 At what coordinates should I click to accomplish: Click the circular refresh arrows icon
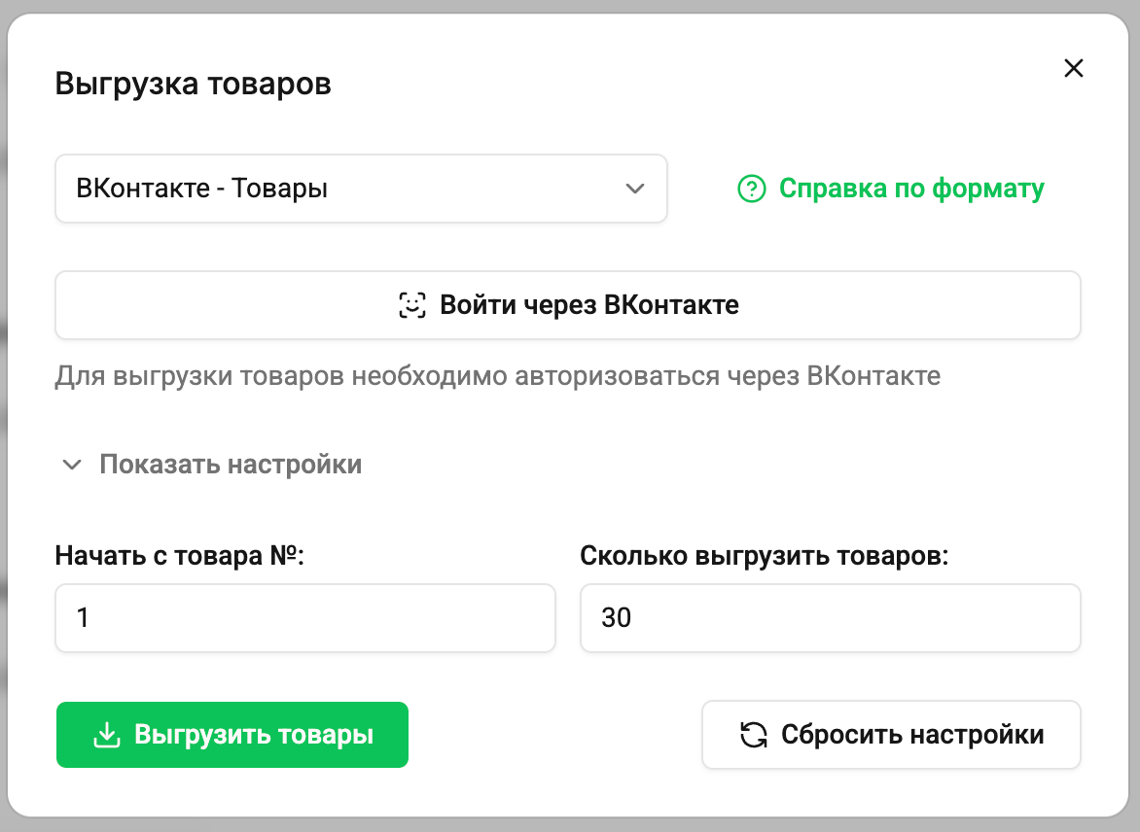pyautogui.click(x=754, y=735)
